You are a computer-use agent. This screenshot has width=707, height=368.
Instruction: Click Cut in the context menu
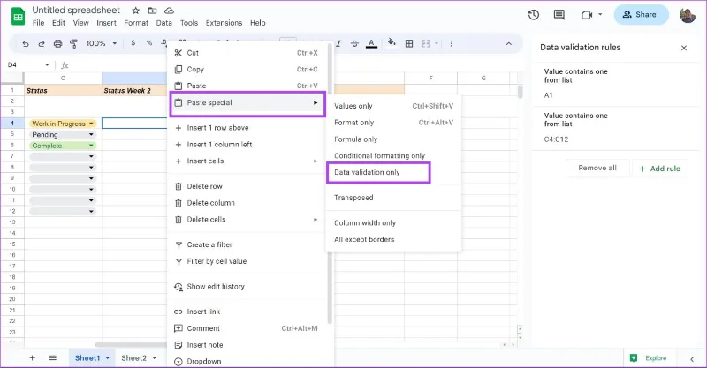tap(247, 53)
